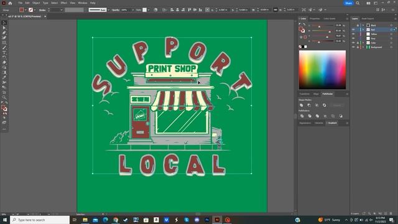The height and width of the screenshot is (224, 398).
Task: Toggle the lock on the Background layer
Action: [x=358, y=47]
